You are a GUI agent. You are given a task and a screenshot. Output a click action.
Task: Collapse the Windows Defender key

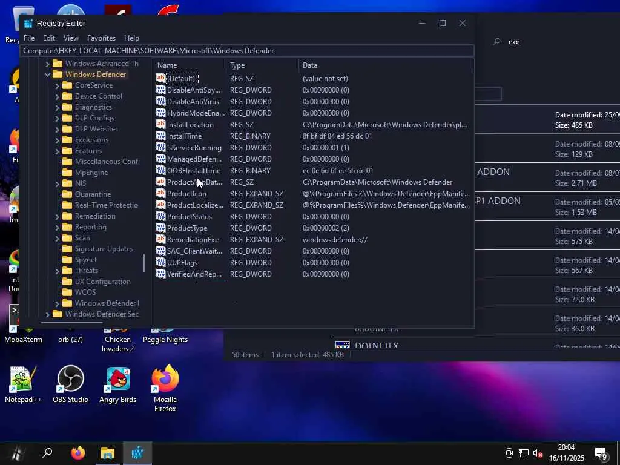(47, 74)
